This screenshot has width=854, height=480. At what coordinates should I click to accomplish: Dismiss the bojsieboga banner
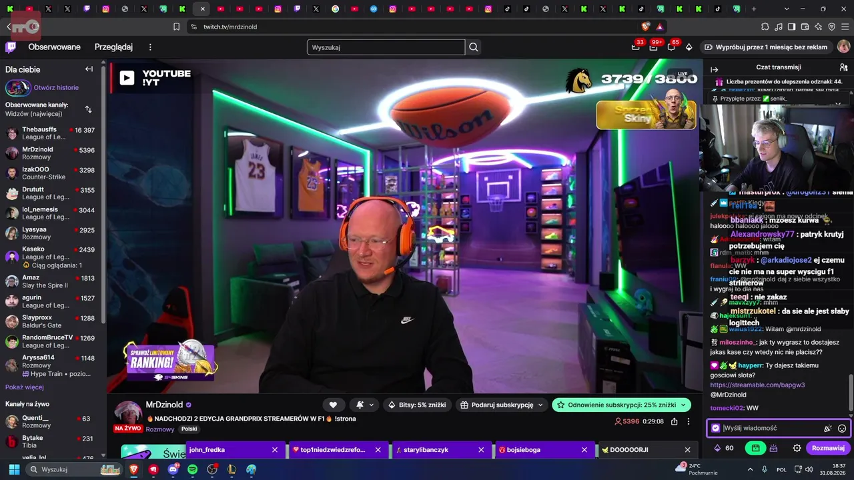[x=584, y=450]
